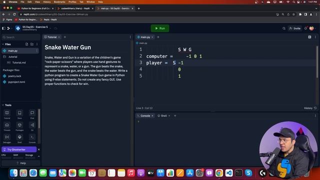Open main.py file options menu
Screen dimensions: 320x180
coord(37,50)
